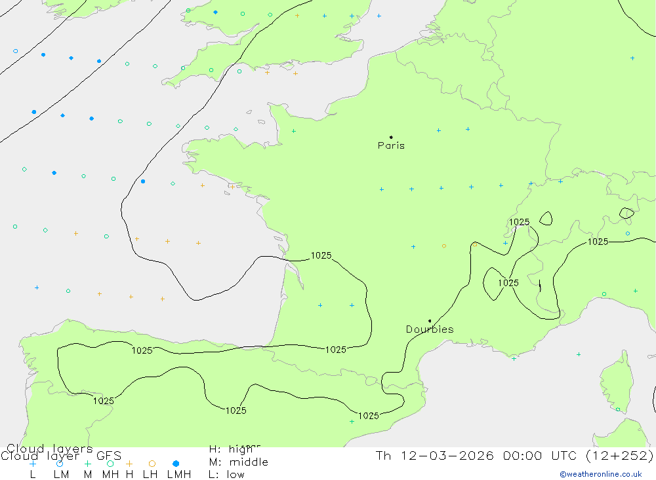Click the forecast date Th 12-03-2026 00:00 UTC
Screen dimensions: 656x480
[478, 455]
